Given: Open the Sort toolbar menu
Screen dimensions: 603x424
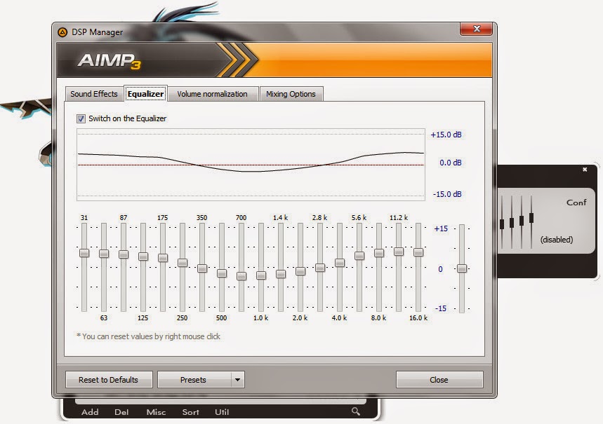Looking at the screenshot, I should pyautogui.click(x=190, y=412).
